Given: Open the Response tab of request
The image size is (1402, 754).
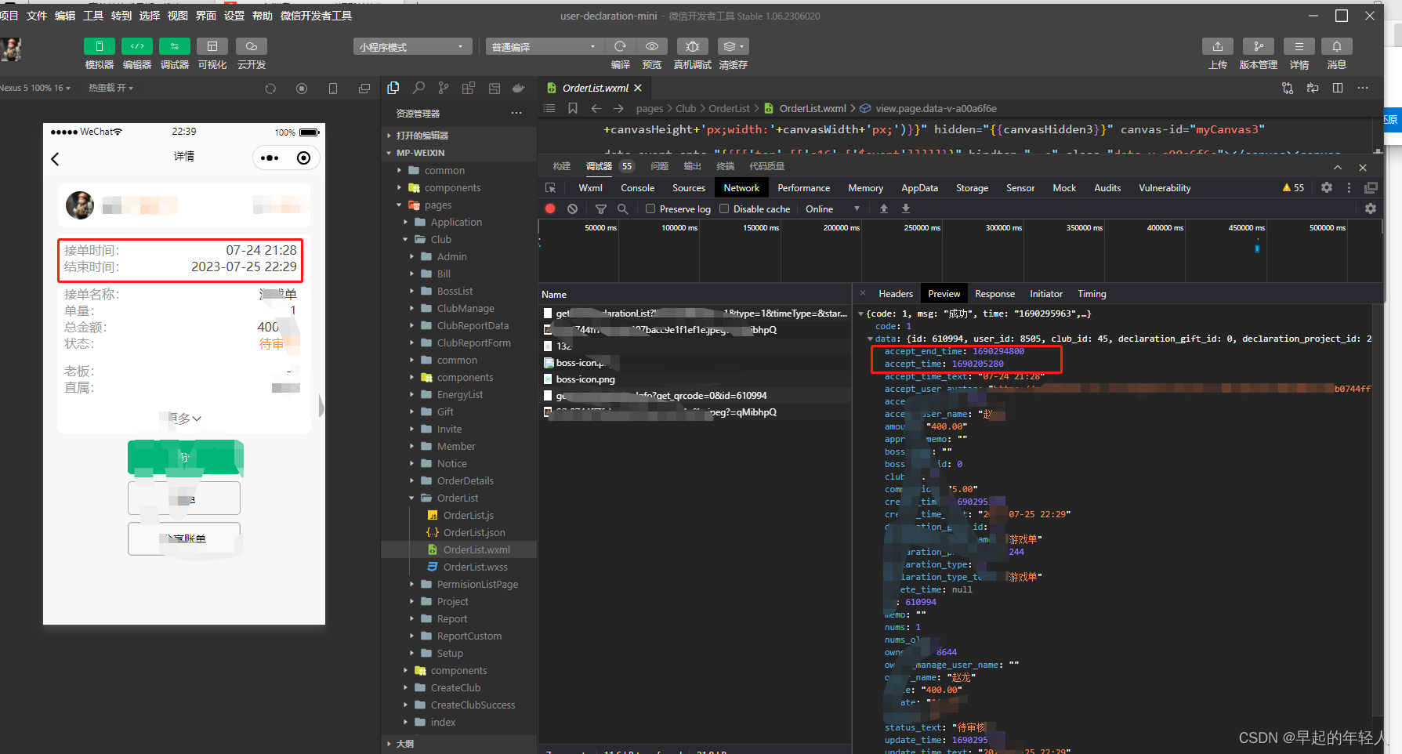Looking at the screenshot, I should point(994,294).
